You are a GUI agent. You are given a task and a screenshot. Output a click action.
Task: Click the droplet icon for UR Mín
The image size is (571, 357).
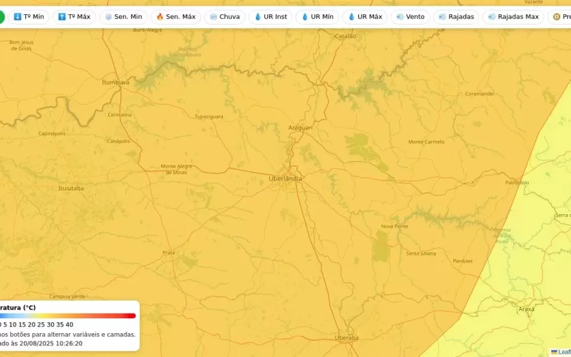(x=305, y=16)
